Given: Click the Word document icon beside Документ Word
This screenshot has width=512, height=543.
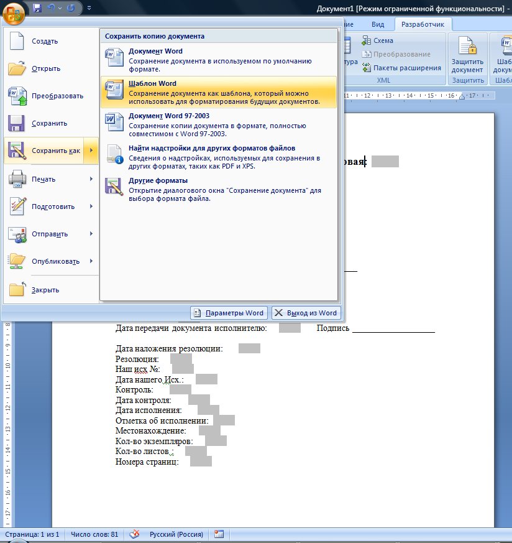Looking at the screenshot, I should (x=114, y=57).
